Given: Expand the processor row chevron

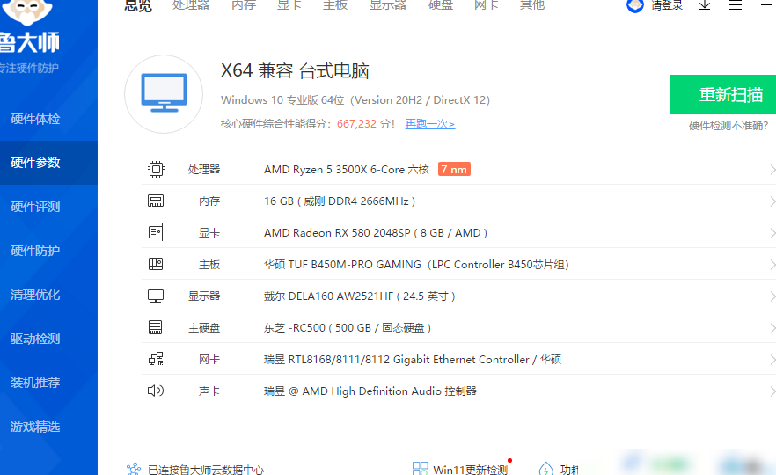Looking at the screenshot, I should 772,170.
